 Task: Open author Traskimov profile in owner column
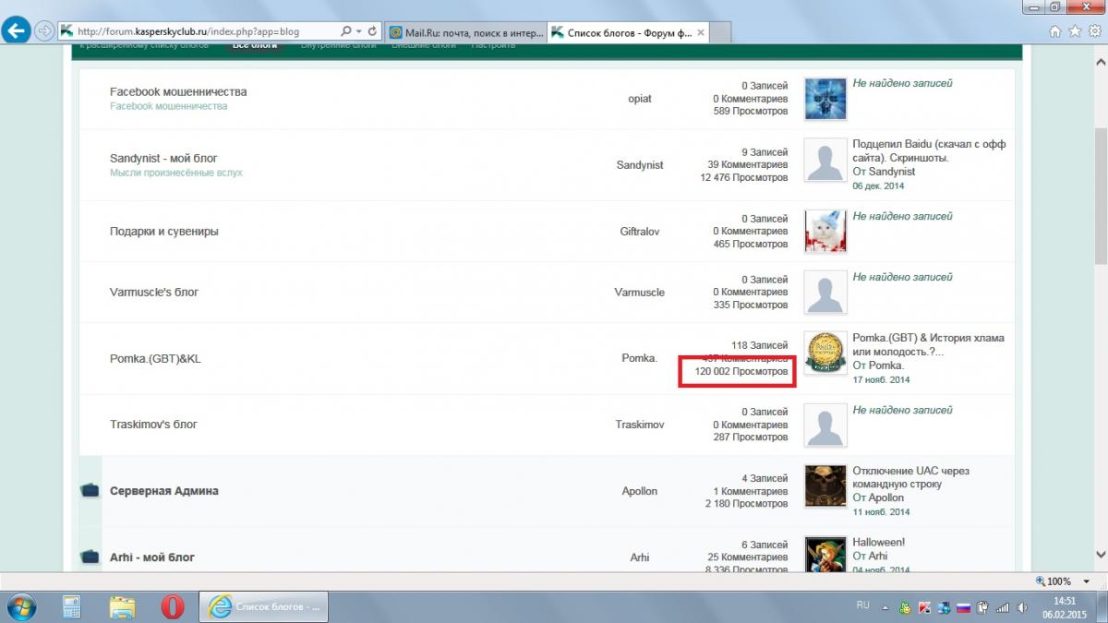(640, 425)
